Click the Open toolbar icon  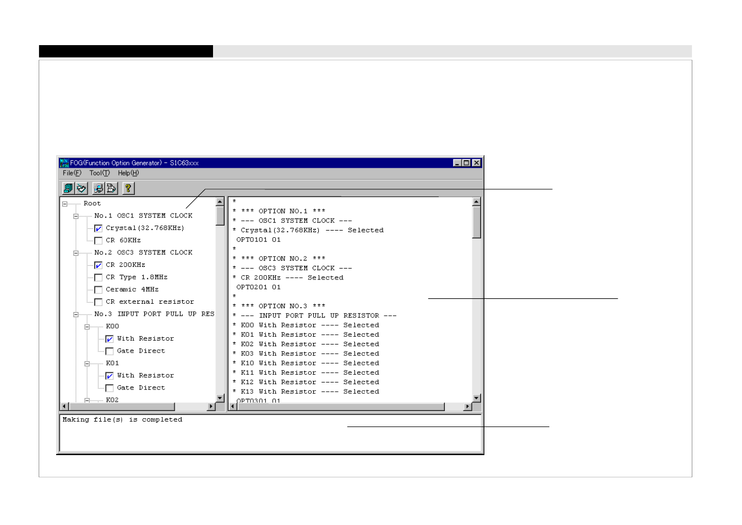(68, 188)
